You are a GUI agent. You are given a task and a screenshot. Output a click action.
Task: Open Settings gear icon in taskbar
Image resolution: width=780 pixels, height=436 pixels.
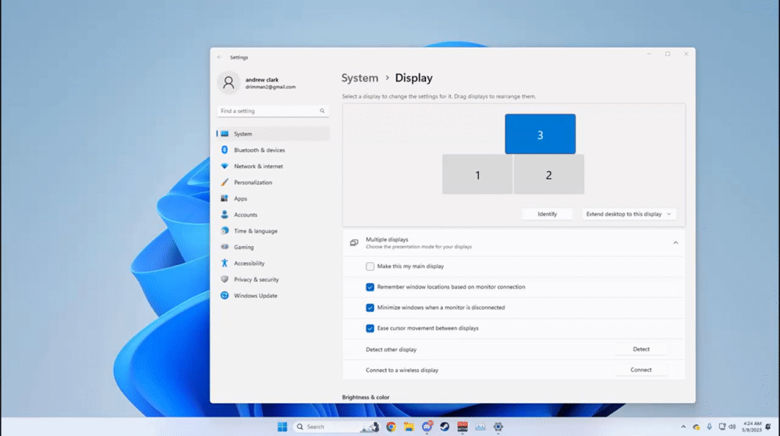point(498,427)
